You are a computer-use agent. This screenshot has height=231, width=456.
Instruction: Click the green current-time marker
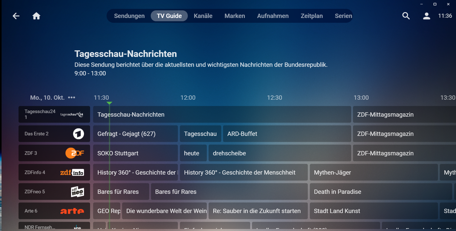[109, 103]
